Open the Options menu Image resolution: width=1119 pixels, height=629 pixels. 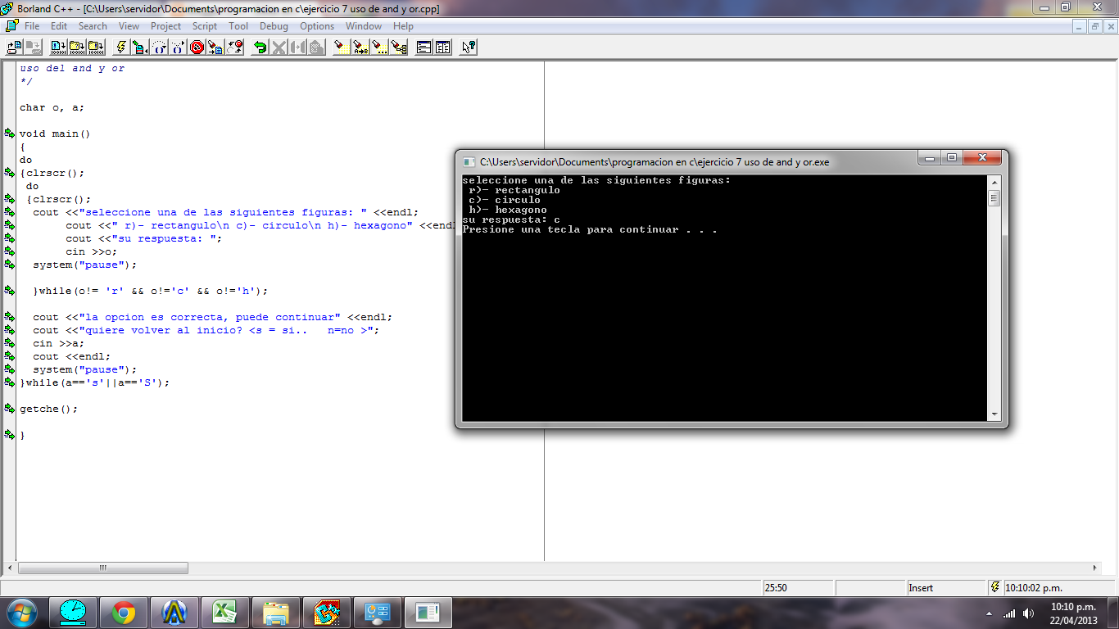[x=317, y=25]
